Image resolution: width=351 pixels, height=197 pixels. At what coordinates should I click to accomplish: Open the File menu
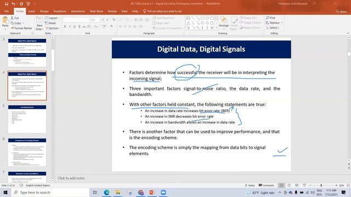7,11
